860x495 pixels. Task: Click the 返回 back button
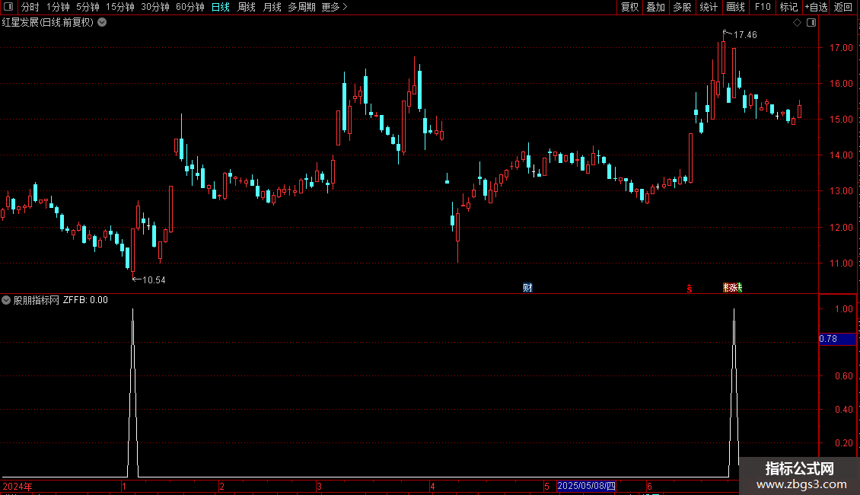coord(843,7)
